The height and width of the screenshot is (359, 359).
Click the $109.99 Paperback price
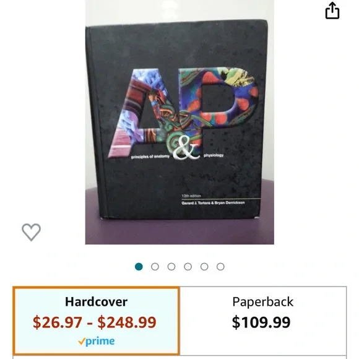(261, 322)
